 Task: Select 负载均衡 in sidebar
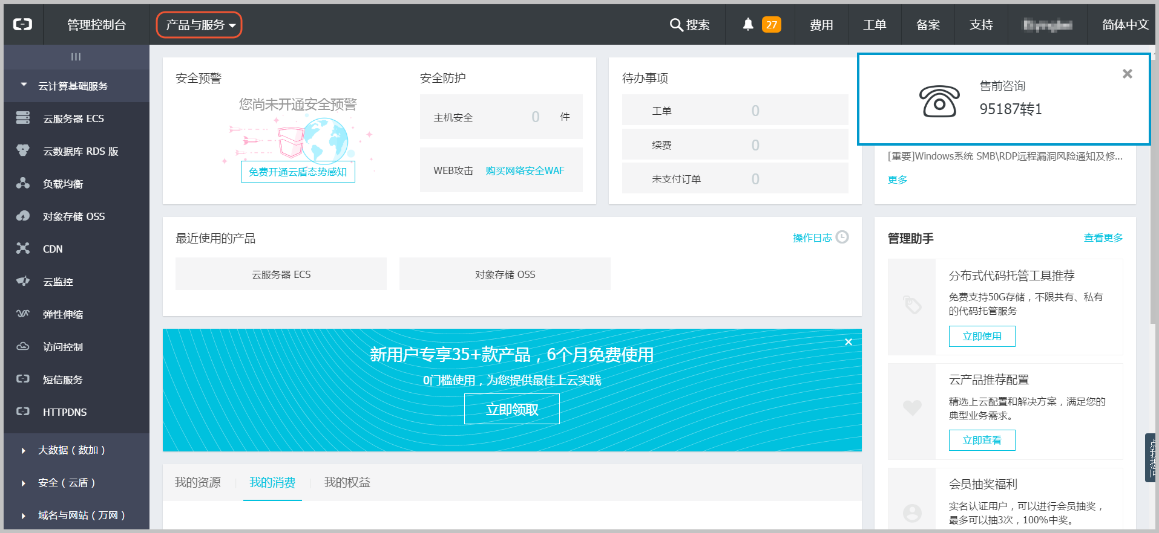[63, 184]
